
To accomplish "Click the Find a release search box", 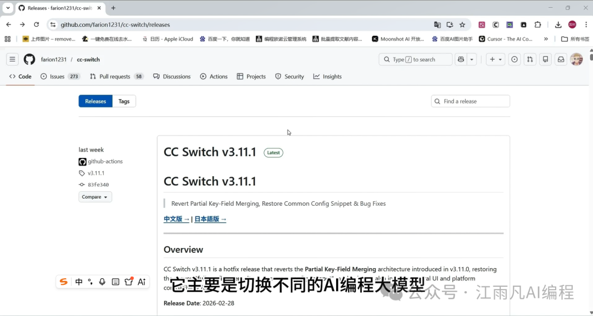I will [471, 101].
